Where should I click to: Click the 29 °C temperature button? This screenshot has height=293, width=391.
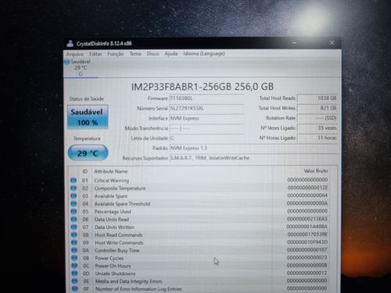point(88,152)
